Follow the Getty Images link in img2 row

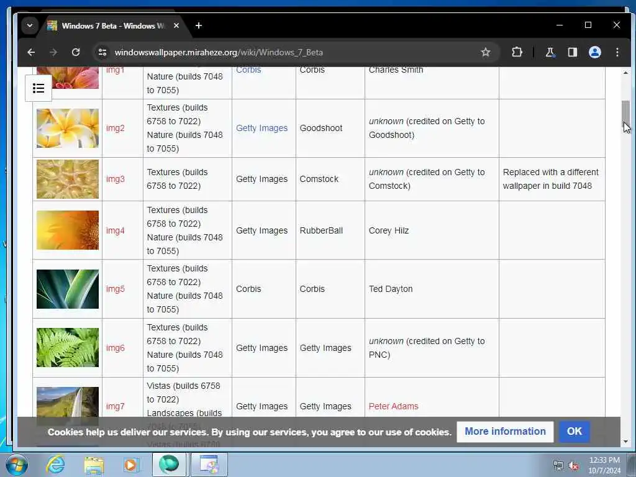pyautogui.click(x=261, y=128)
